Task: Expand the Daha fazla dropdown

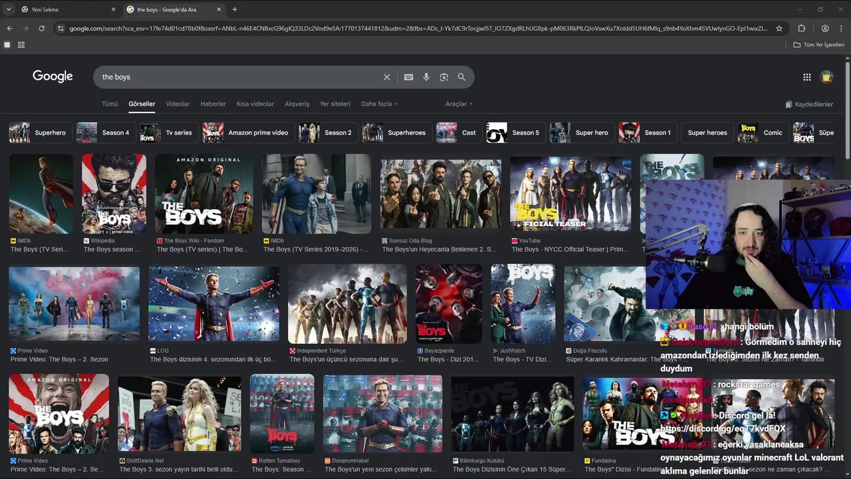Action: pyautogui.click(x=380, y=104)
